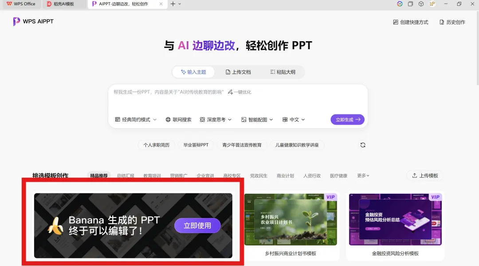Select 人资行政 category
The width and height of the screenshot is (479, 266).
tap(312, 176)
